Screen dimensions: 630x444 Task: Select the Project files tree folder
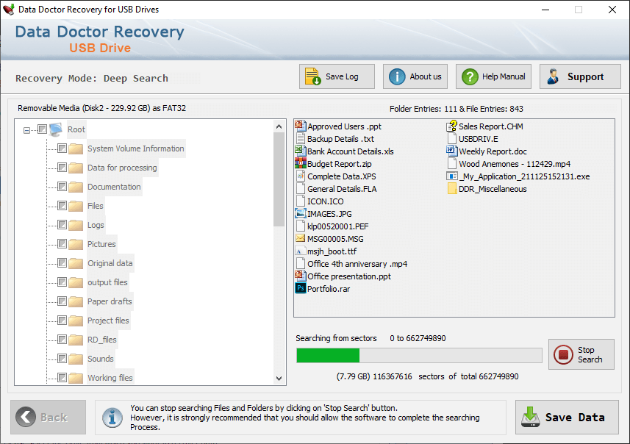pos(108,321)
